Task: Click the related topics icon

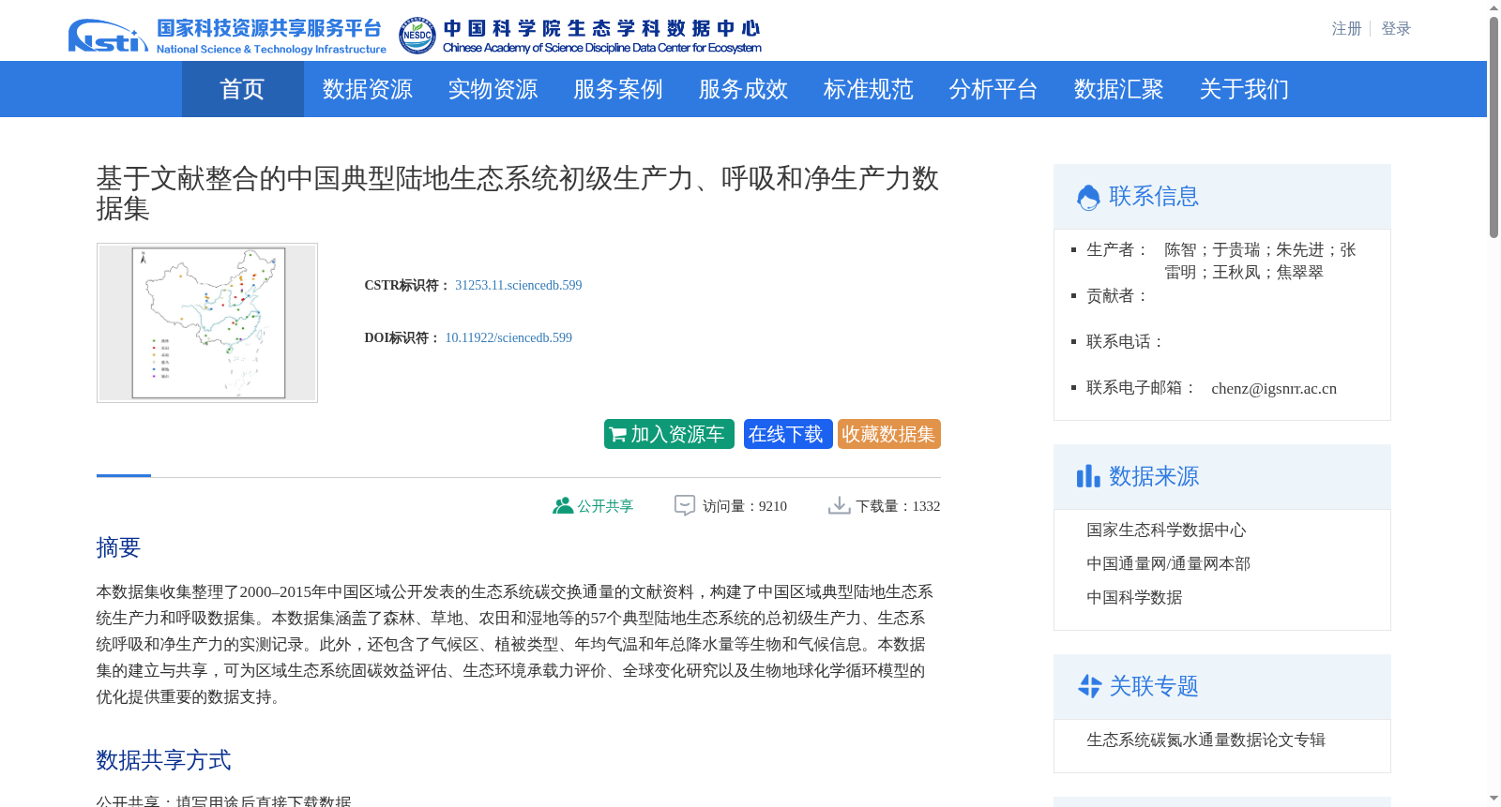Action: 1089,686
